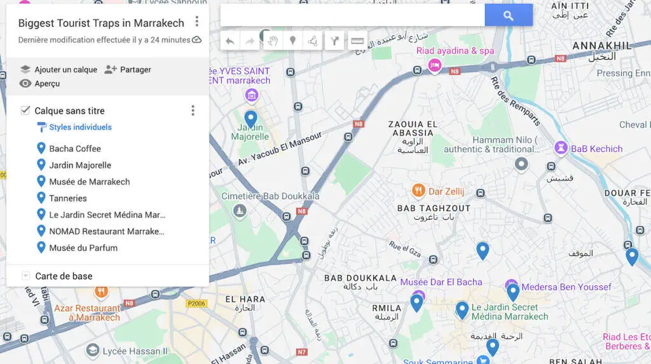Image resolution: width=651 pixels, height=364 pixels.
Task: Select Musée du Parfum list item
Action: point(83,248)
